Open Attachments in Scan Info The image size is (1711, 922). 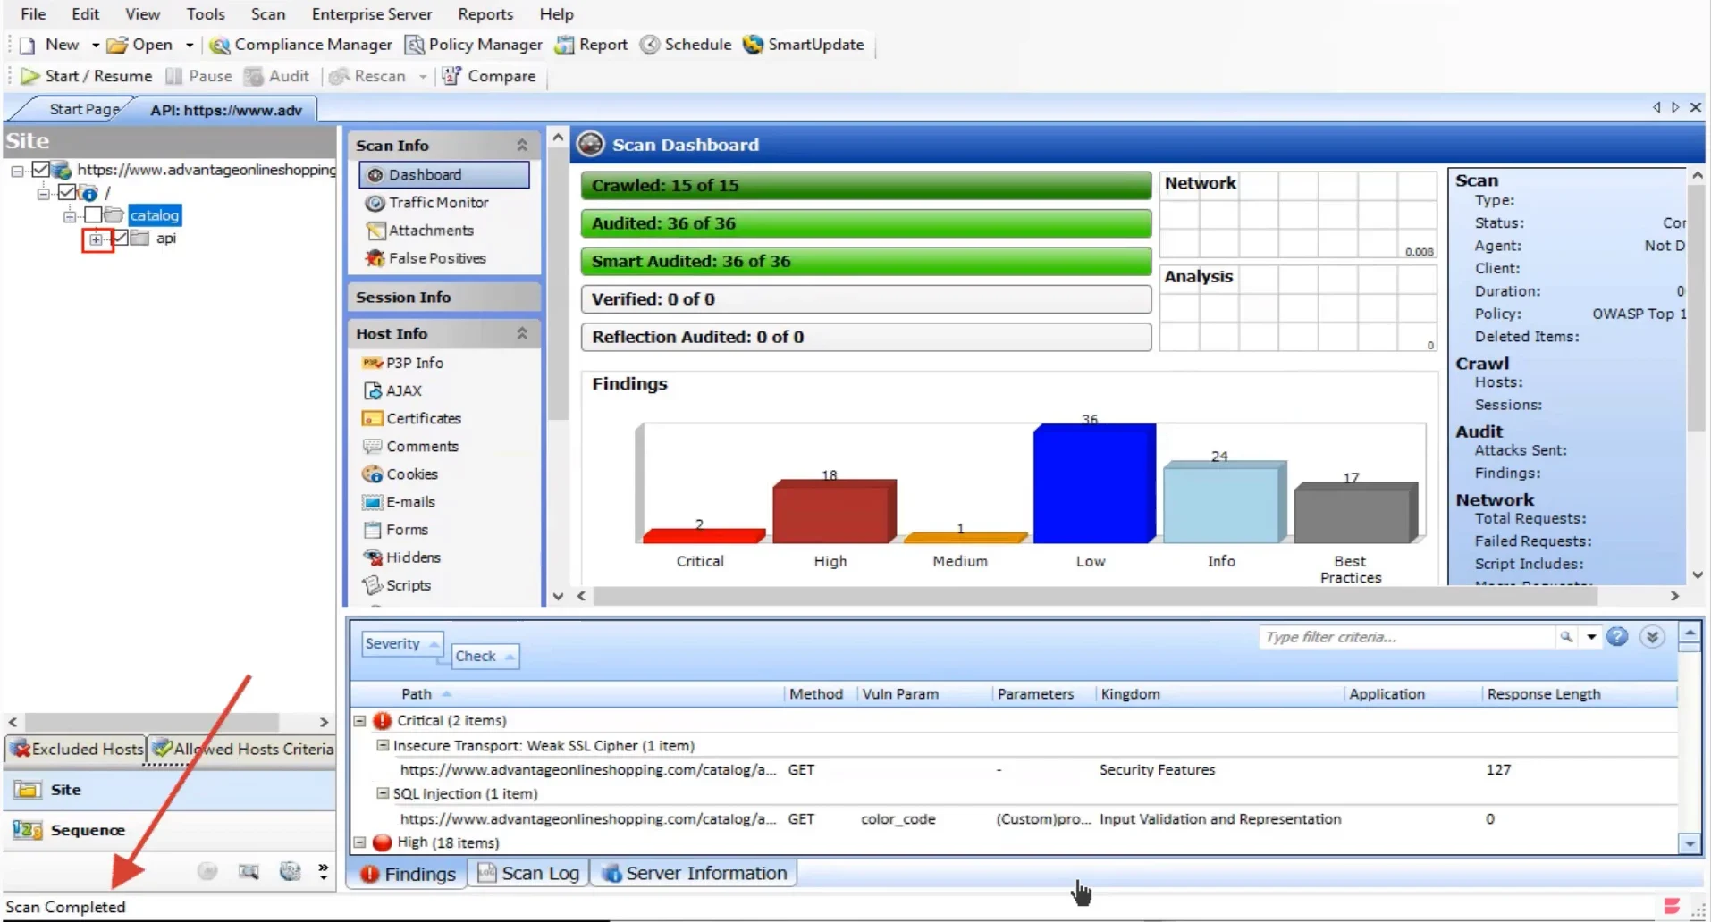click(x=420, y=230)
